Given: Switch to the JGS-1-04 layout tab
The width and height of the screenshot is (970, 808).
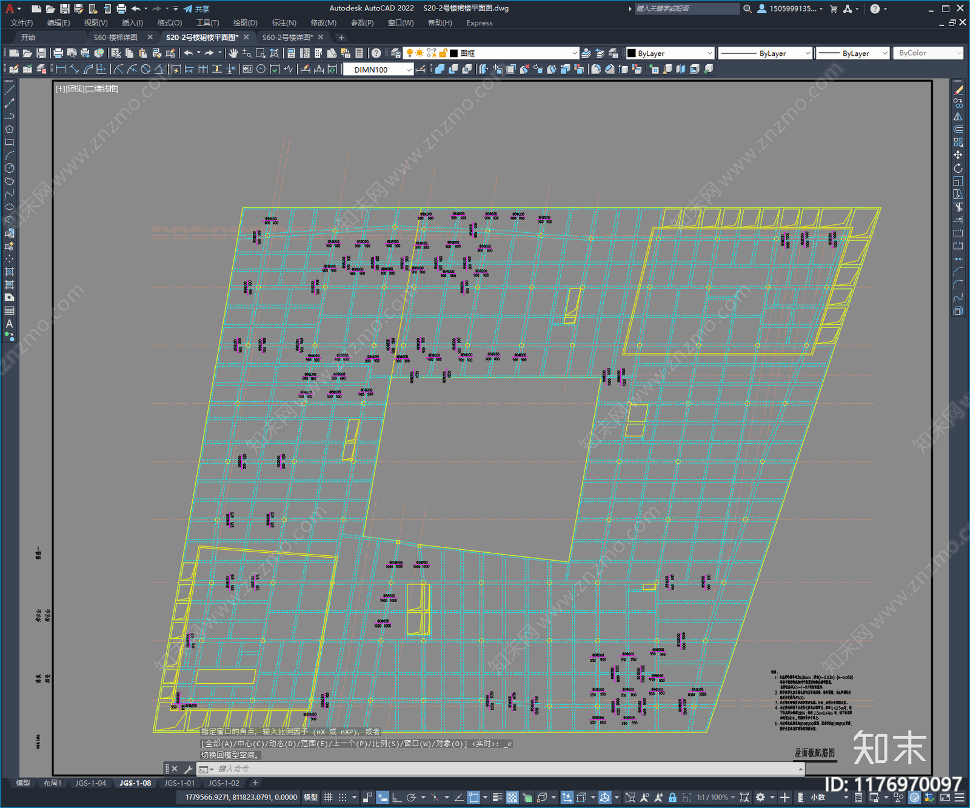Looking at the screenshot, I should click(90, 783).
